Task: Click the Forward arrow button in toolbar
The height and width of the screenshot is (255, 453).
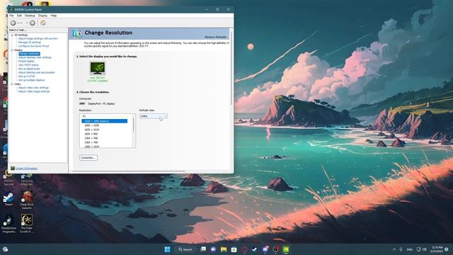Action: click(x=33, y=23)
